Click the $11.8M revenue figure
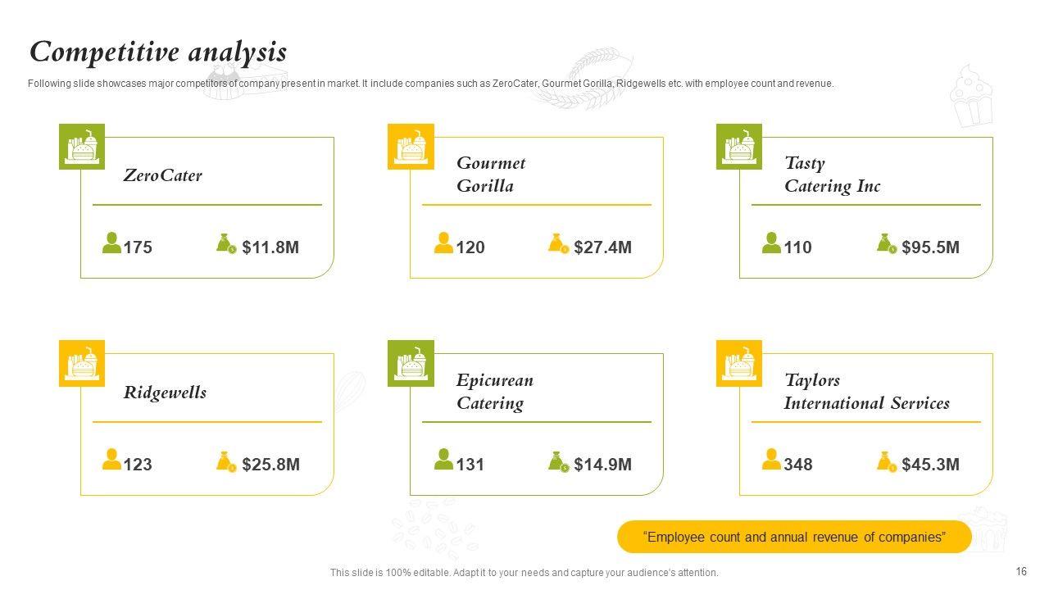This screenshot has width=1049, height=590. point(270,247)
